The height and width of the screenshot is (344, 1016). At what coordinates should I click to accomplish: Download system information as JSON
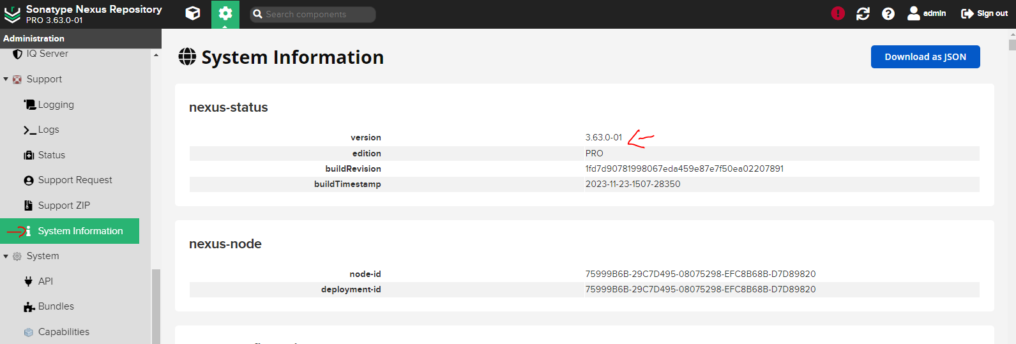click(x=925, y=57)
